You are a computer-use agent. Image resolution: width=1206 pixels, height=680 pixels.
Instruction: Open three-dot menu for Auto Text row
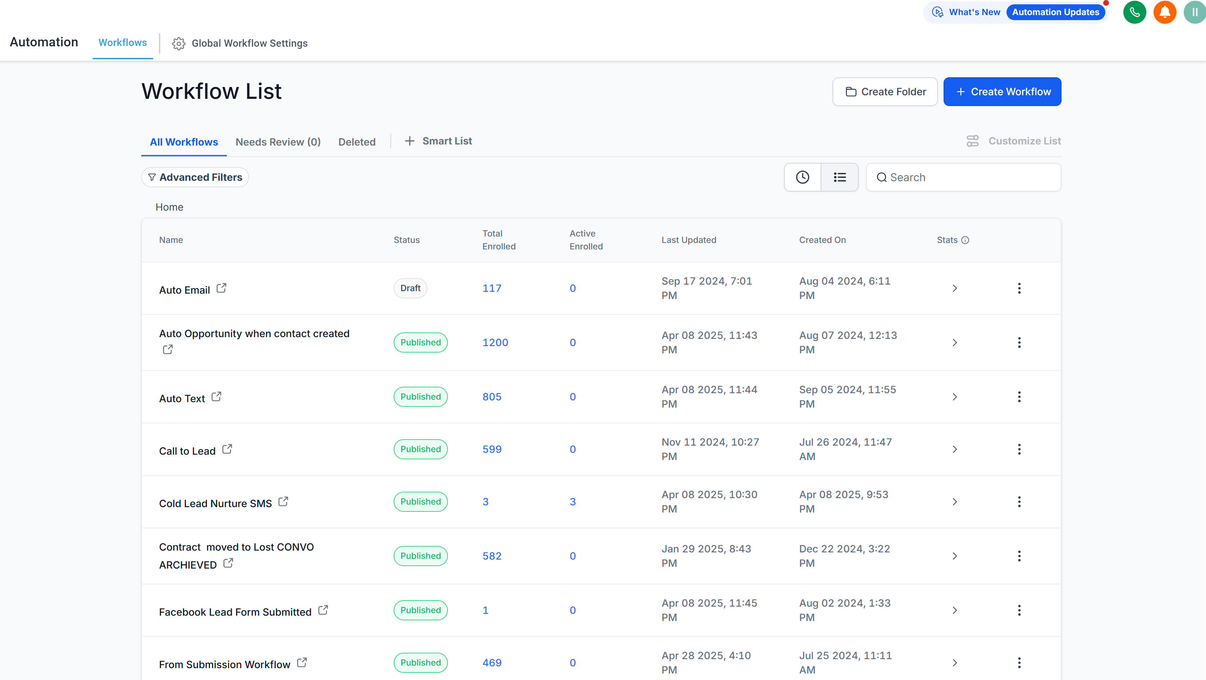pos(1019,397)
